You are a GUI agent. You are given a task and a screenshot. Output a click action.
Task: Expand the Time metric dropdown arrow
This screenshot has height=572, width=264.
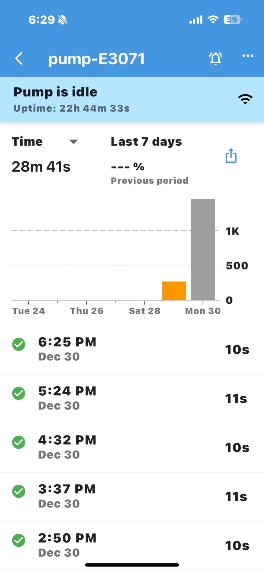point(74,142)
